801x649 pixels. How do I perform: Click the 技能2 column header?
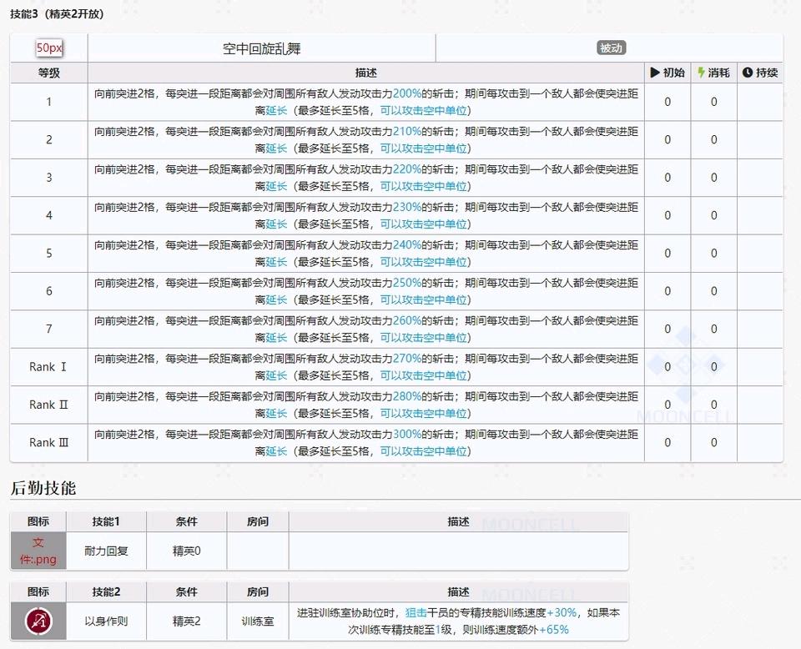tap(106, 591)
